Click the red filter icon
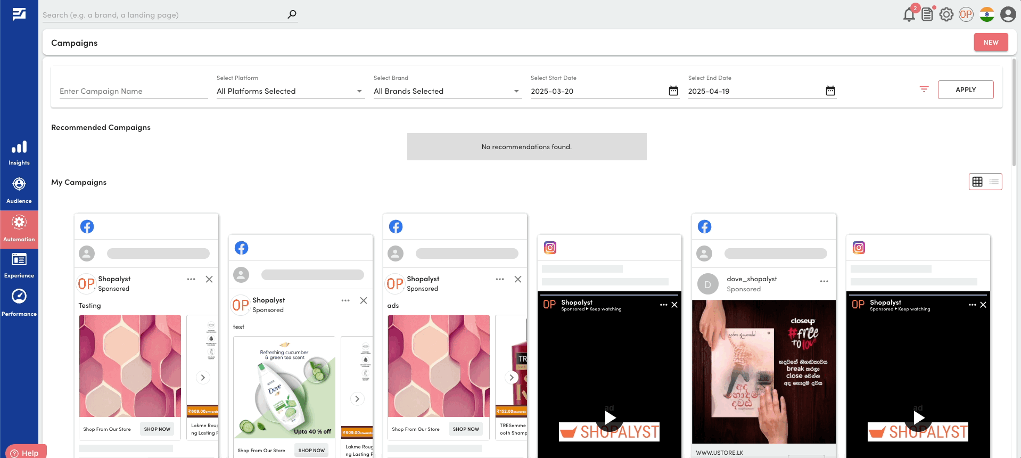This screenshot has height=458, width=1021. tap(924, 89)
